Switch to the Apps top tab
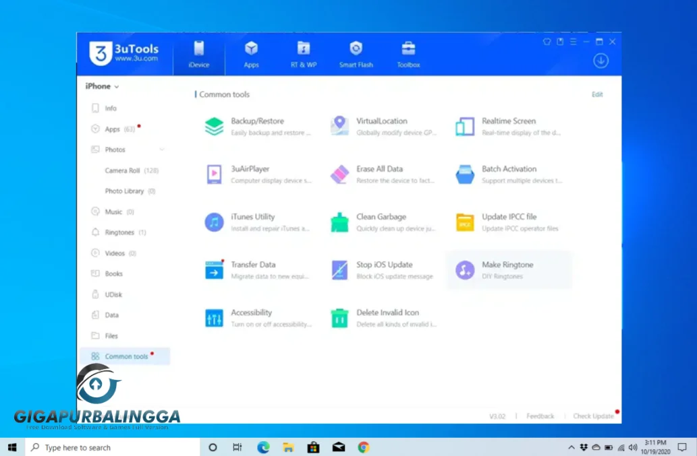Screen dimensions: 697x456 click(x=251, y=54)
